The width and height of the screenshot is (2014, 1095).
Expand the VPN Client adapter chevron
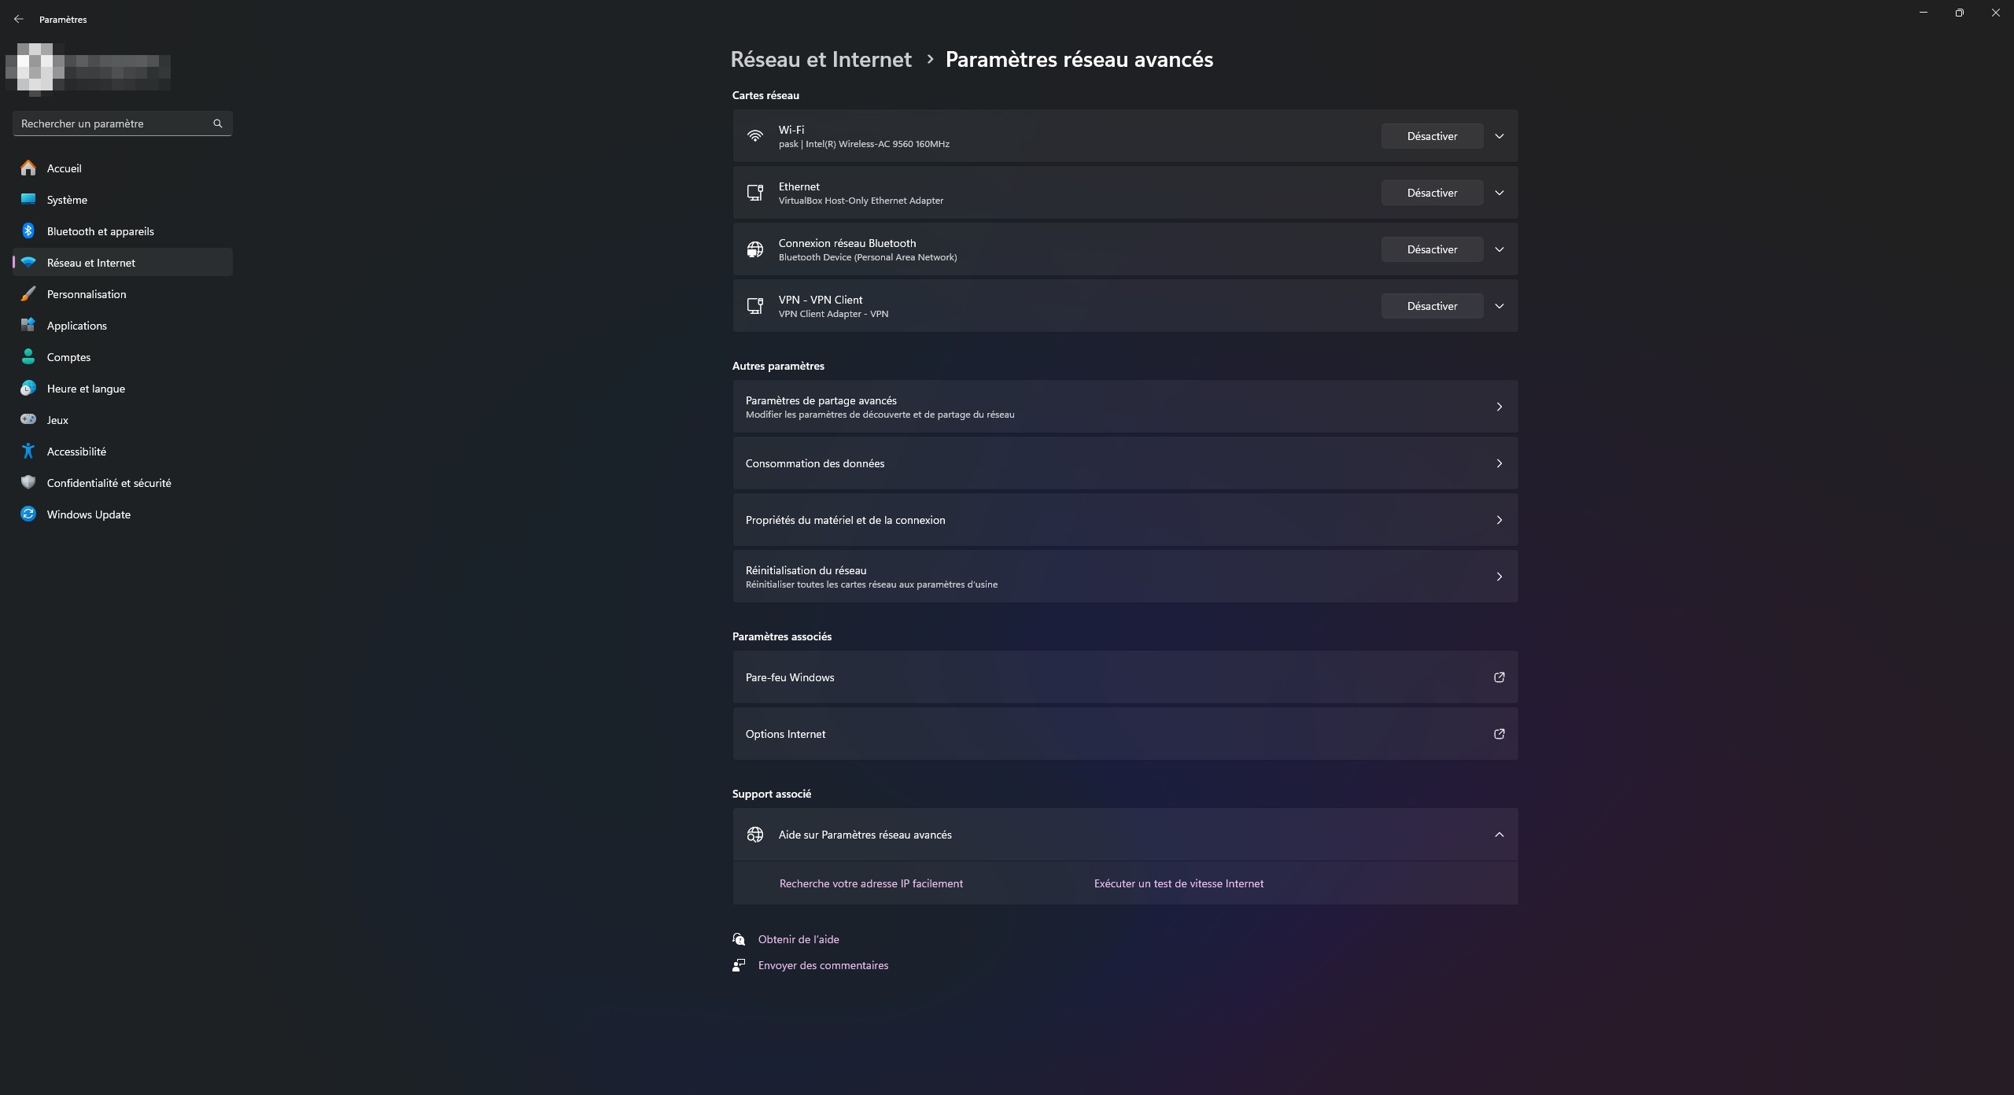pos(1499,306)
